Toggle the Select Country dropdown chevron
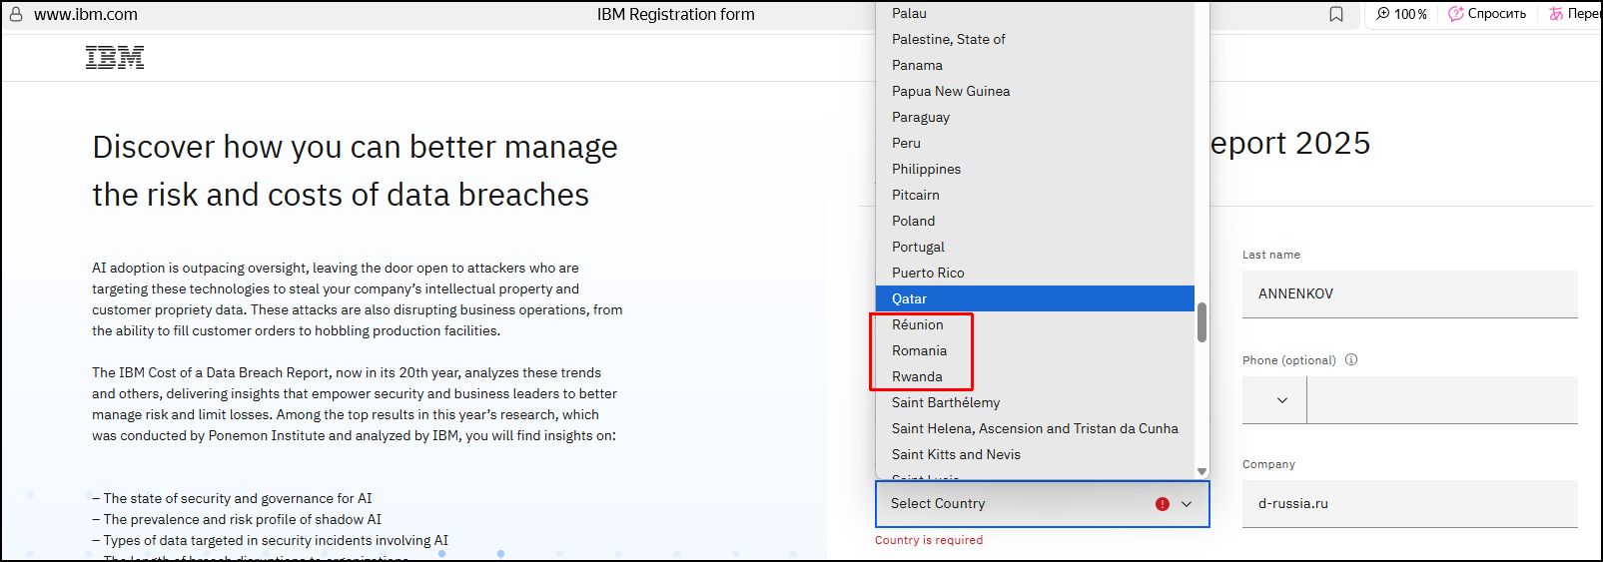 coord(1187,504)
